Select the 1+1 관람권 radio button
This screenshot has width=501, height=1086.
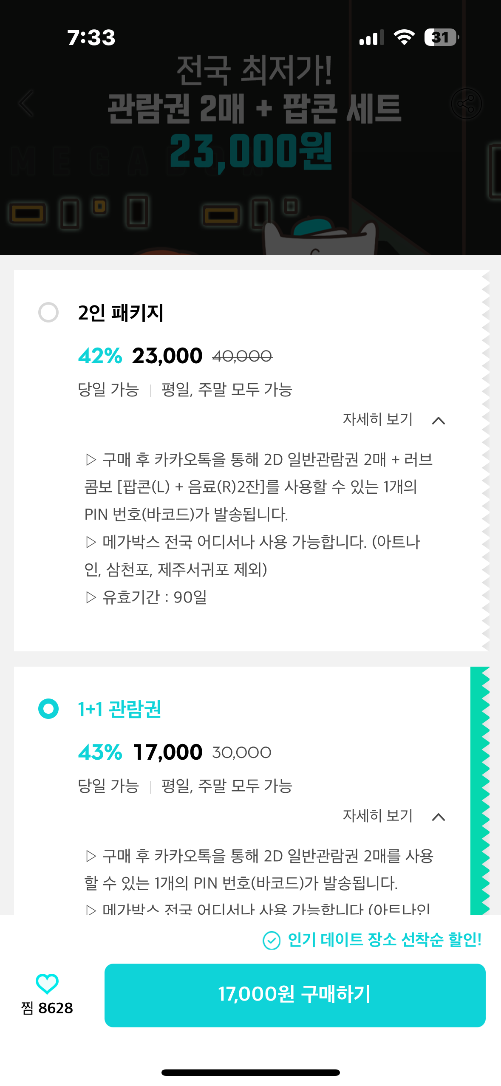pos(48,708)
